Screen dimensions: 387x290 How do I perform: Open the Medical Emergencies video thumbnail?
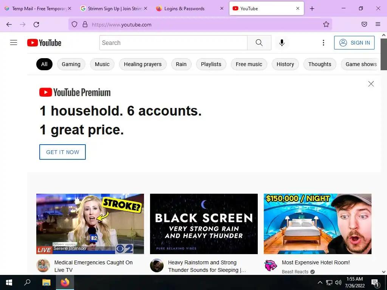(x=90, y=224)
